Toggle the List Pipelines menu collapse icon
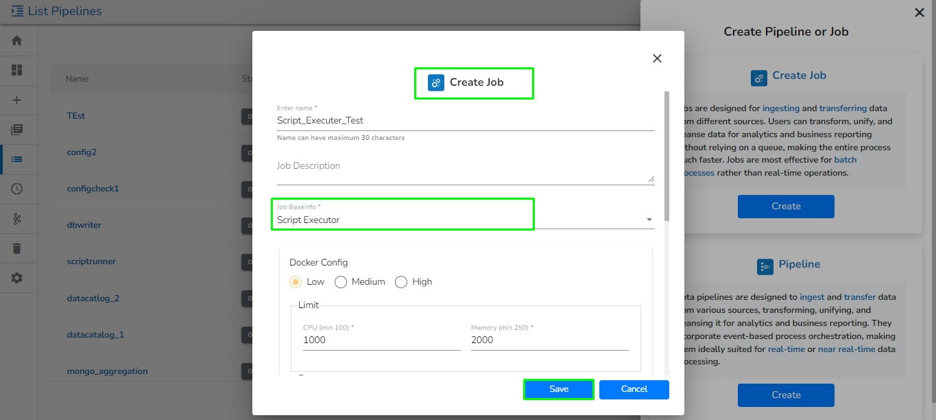The image size is (936, 420). click(x=18, y=11)
